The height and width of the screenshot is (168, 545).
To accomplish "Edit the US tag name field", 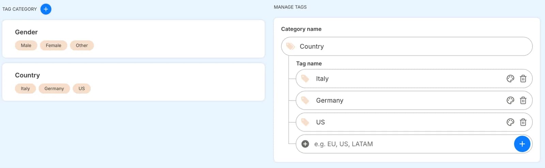I will [414, 122].
